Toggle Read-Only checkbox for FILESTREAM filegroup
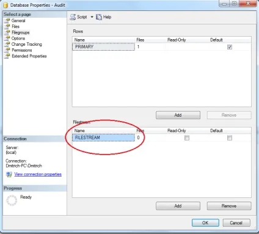Image resolution: width=259 pixels, height=234 pixels. [187, 138]
